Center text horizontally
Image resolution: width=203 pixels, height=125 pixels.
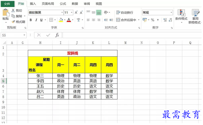pos(93,20)
